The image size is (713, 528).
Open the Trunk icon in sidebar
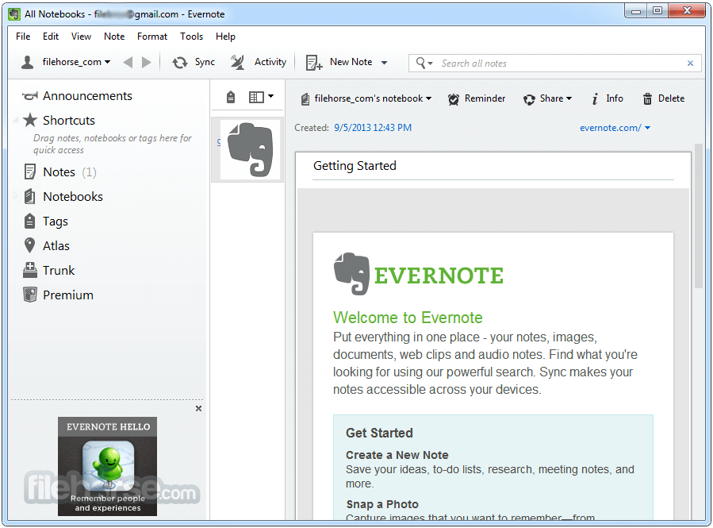tap(30, 270)
